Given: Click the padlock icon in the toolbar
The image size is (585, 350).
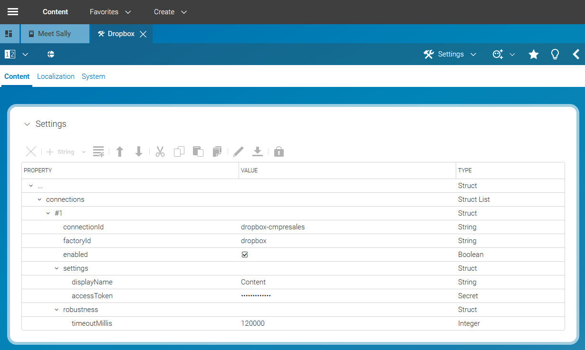Looking at the screenshot, I should point(279,152).
